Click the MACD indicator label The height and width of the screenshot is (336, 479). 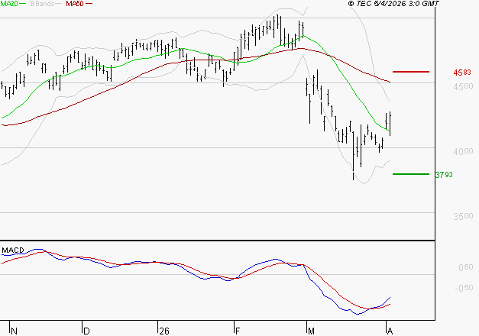click(13, 250)
